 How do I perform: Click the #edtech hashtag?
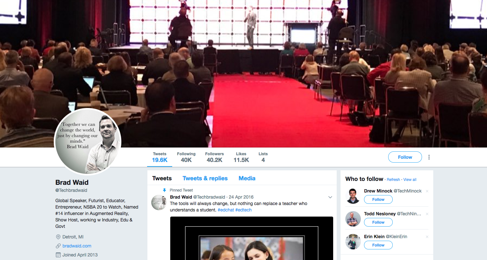(243, 210)
